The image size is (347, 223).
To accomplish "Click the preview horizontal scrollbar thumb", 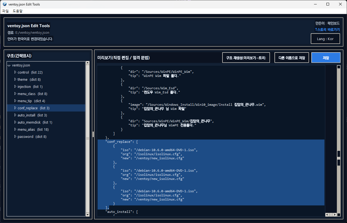I will (x=331, y=214).
